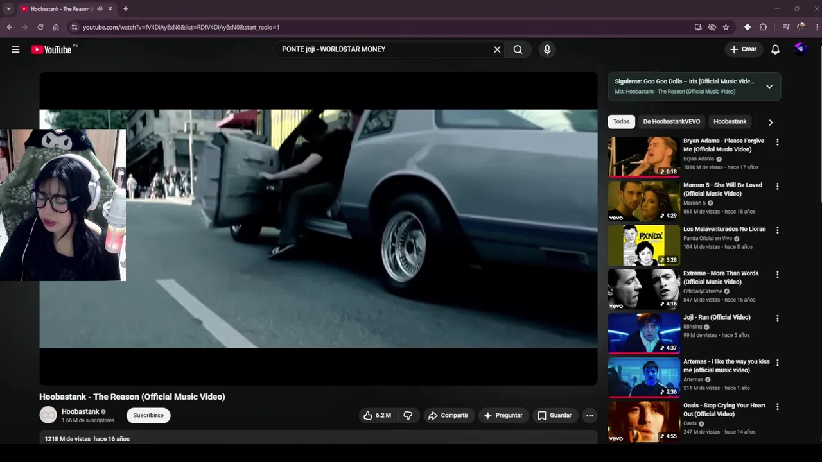The image size is (822, 462).
Task: Open options for Oasis video
Action: point(778,407)
